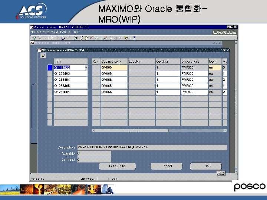This screenshot has width=267, height=200.
Task: Open the File menu
Action: click(33, 32)
